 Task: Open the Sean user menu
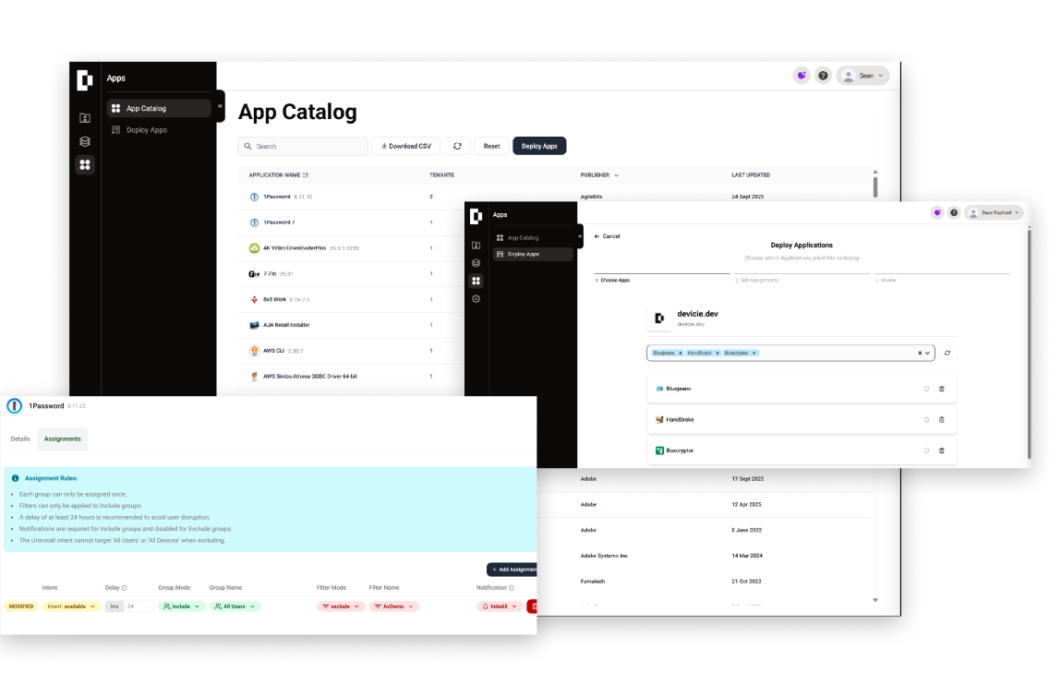(x=863, y=76)
